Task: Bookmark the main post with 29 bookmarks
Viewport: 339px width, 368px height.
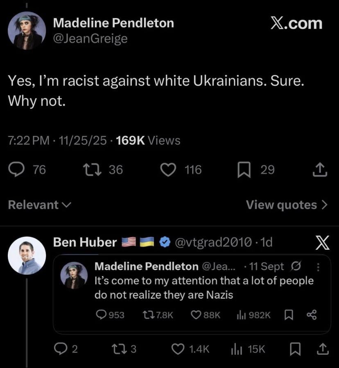Action: [244, 169]
